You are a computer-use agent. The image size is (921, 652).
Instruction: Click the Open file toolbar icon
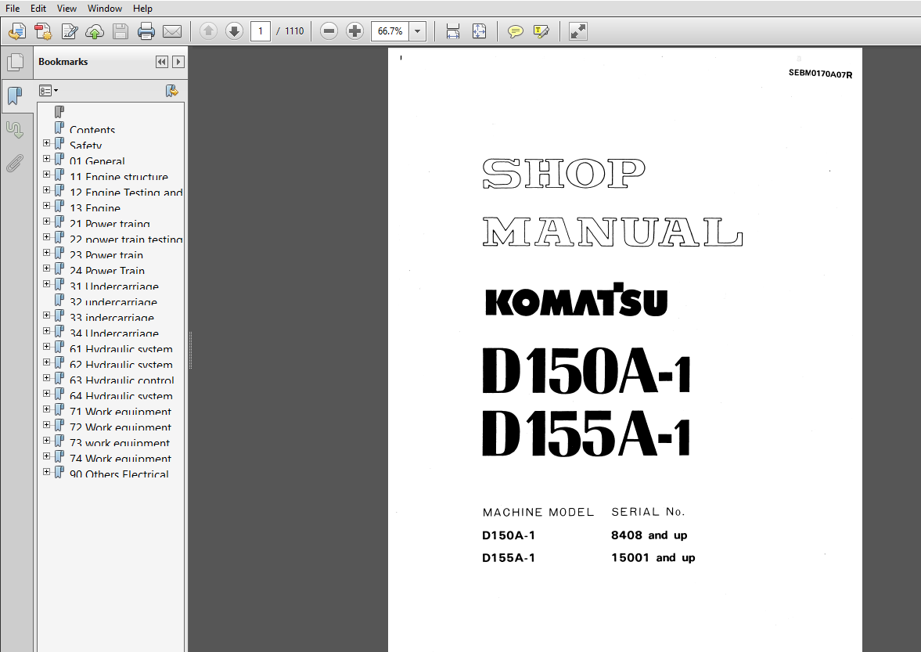16,31
